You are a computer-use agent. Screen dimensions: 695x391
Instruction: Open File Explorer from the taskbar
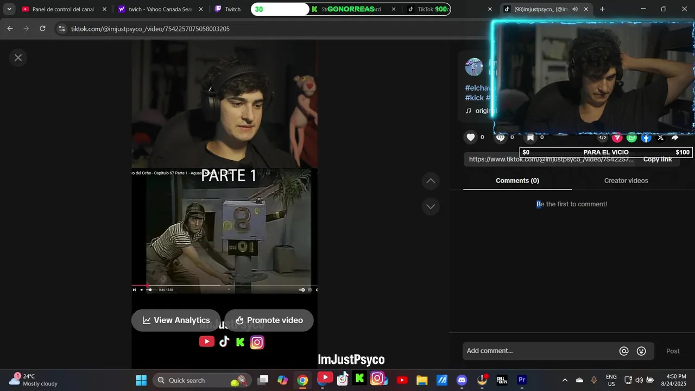[x=422, y=380]
